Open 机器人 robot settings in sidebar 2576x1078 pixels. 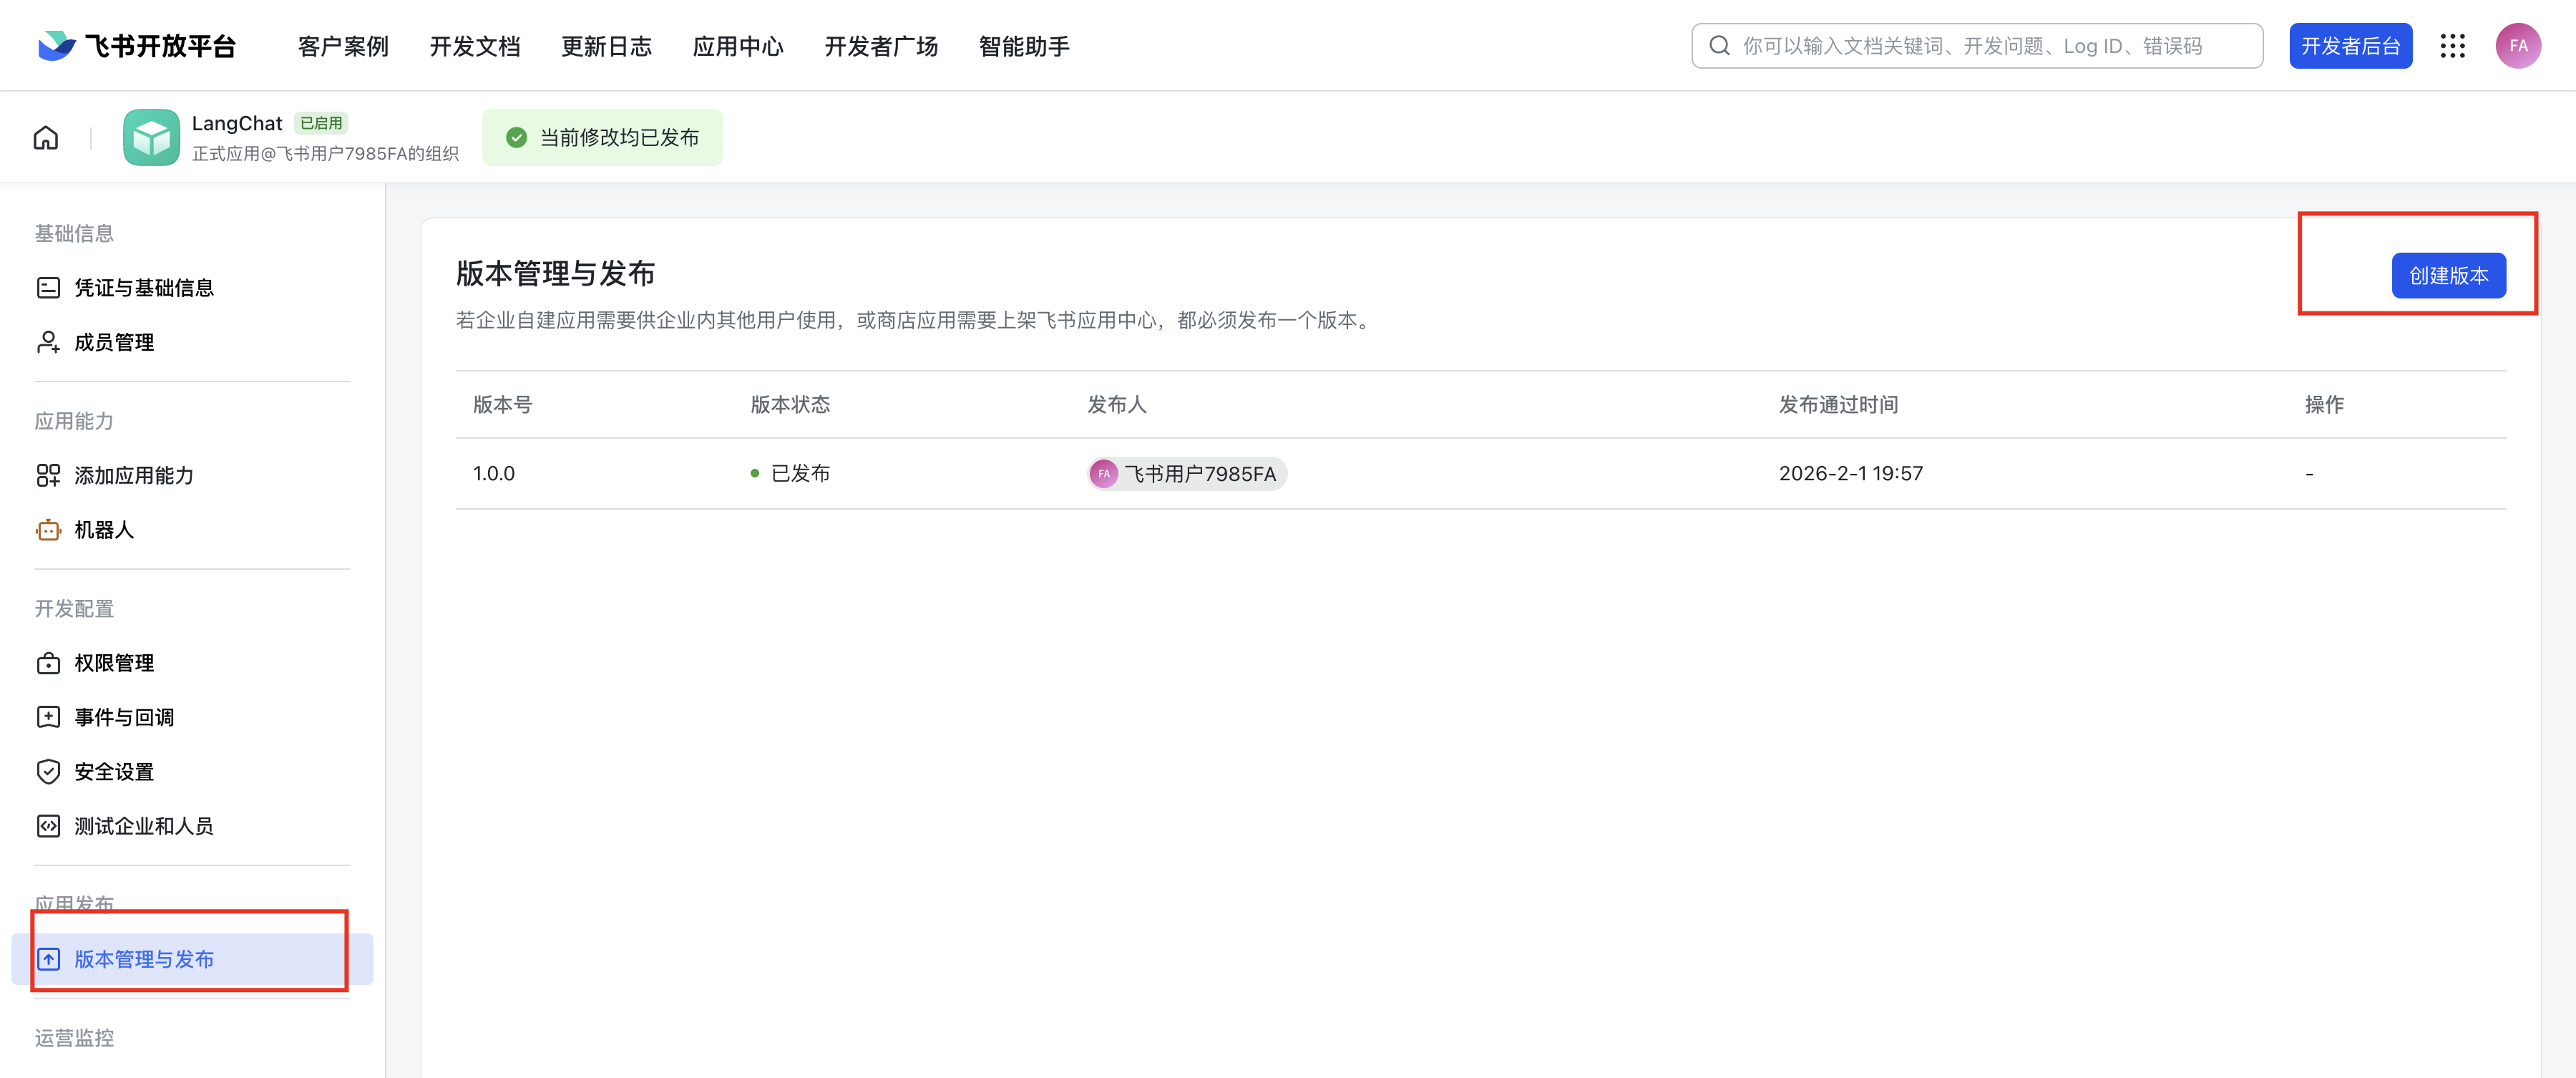point(103,530)
